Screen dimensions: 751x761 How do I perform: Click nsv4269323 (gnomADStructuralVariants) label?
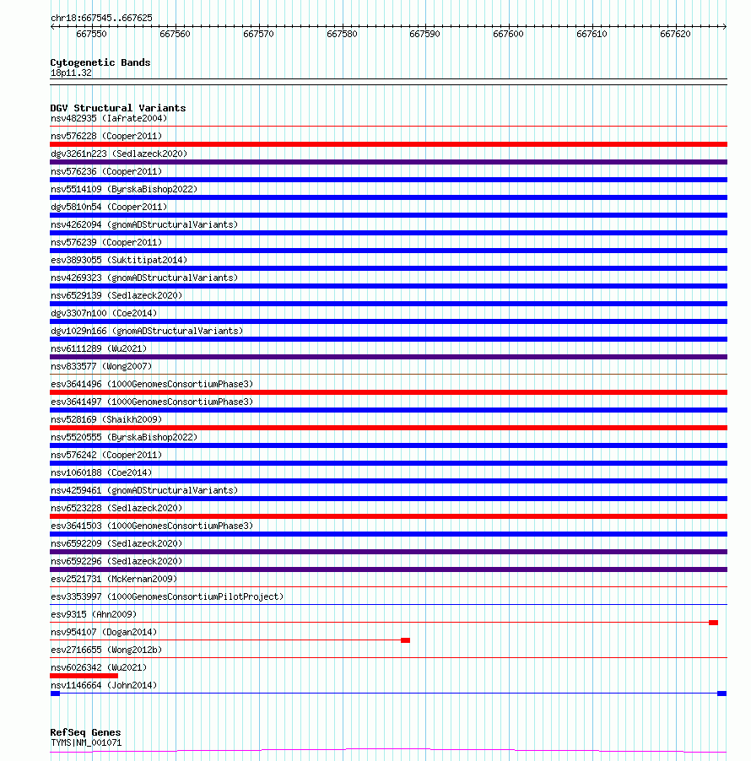coord(144,278)
